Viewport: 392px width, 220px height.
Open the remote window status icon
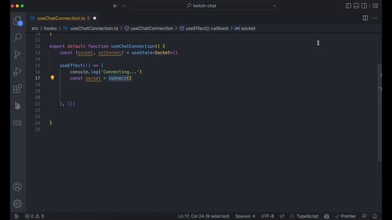pos(17,216)
